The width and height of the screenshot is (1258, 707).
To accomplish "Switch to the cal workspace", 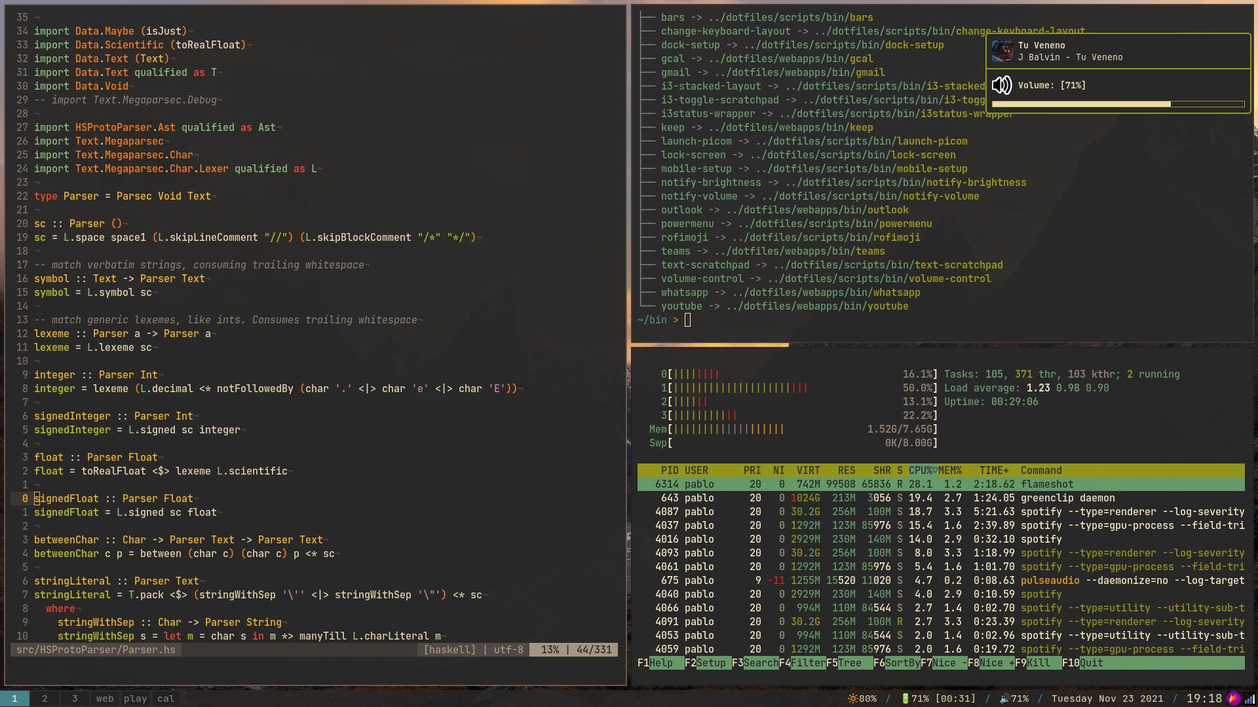I will pyautogui.click(x=166, y=698).
